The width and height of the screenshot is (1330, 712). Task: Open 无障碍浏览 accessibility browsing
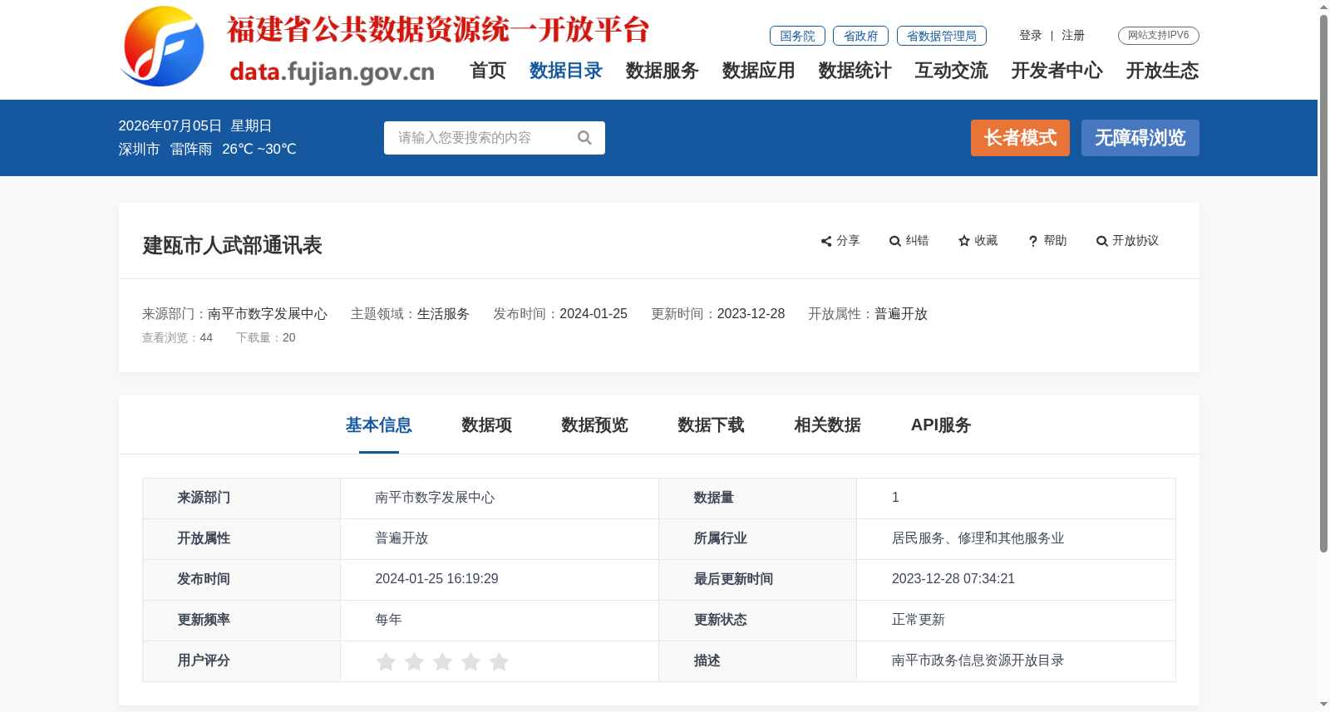coord(1140,138)
